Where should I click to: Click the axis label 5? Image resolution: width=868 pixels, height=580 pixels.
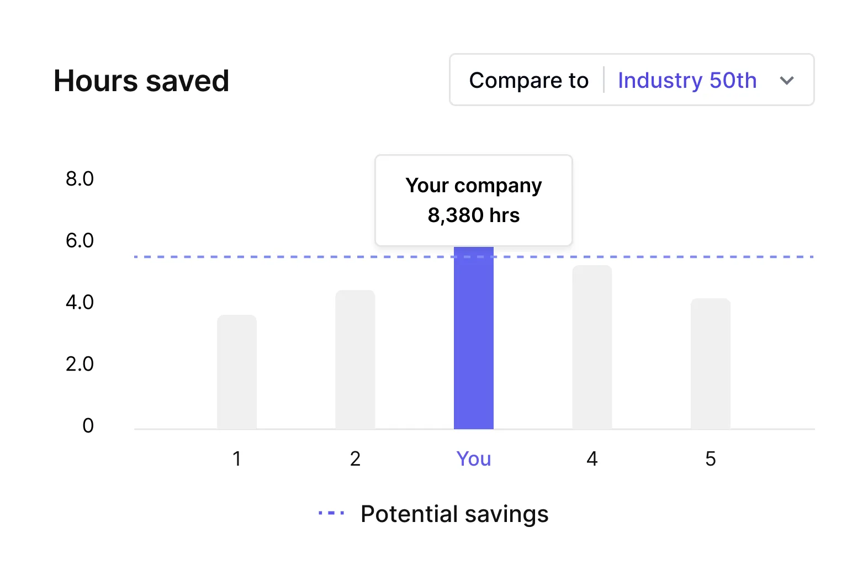point(711,458)
